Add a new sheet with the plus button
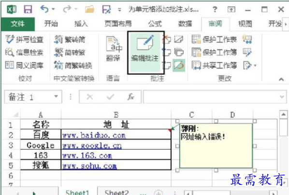This screenshot has width=289, height=195. pyautogui.click(x=159, y=193)
